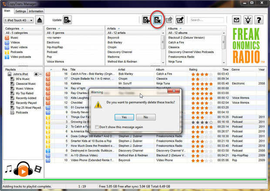Screen dimensions: 270x191
Task: Click down arrow of Albums list scrollbar
Action: pyautogui.click(x=224, y=63)
